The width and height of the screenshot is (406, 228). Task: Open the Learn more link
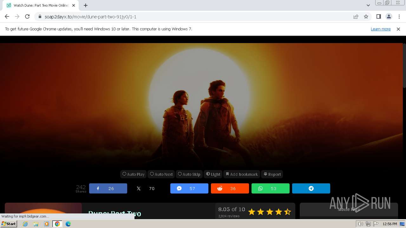click(381, 29)
